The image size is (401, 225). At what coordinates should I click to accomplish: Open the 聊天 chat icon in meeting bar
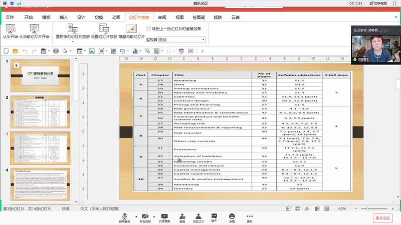[x=214, y=215]
